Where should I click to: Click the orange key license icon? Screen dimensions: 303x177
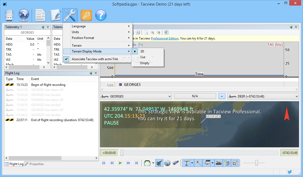[x=86, y=15]
